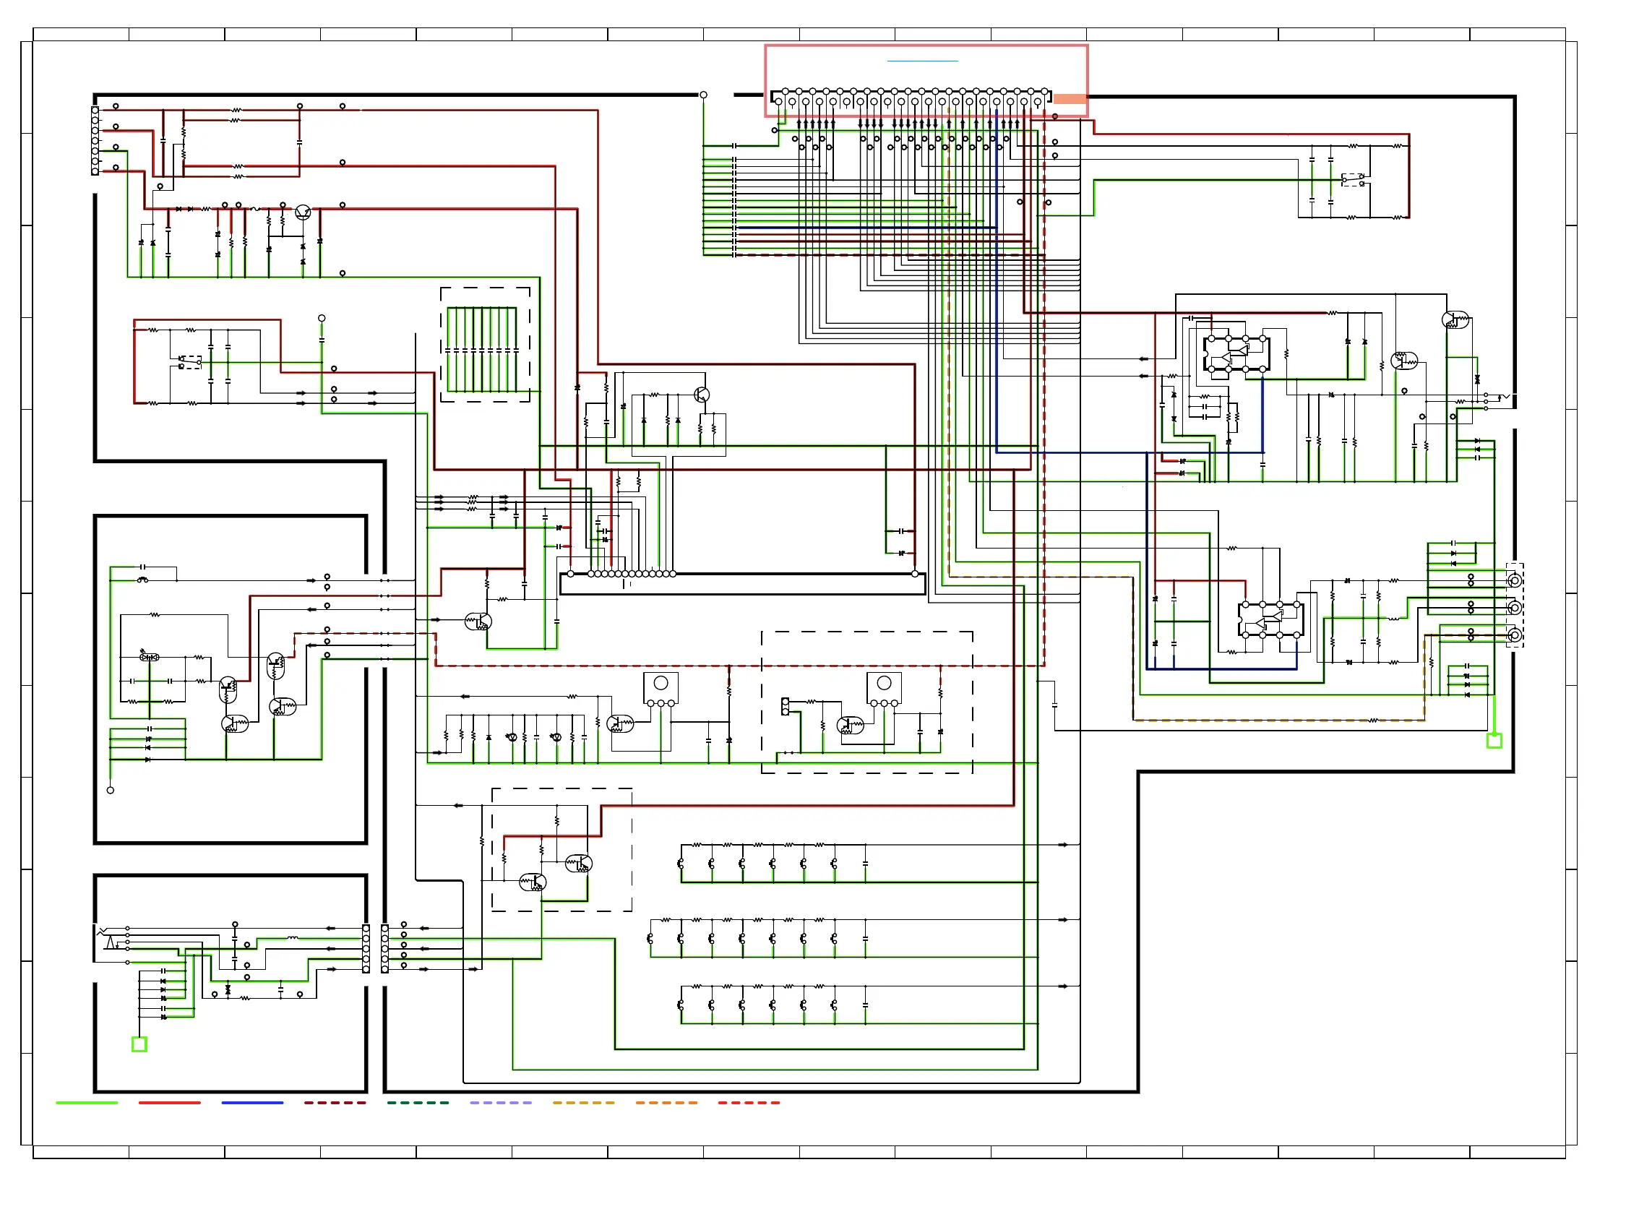The image size is (1639, 1217).
Task: Pick the dashed gold legend line
Action: click(x=584, y=1103)
